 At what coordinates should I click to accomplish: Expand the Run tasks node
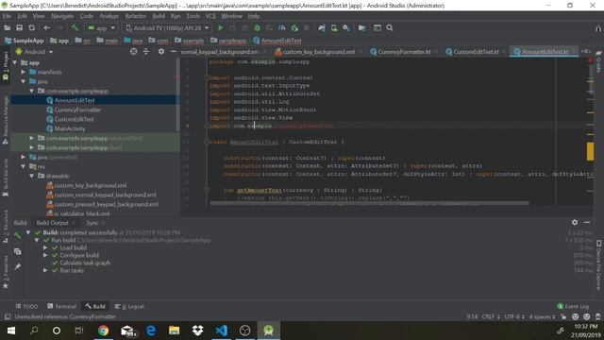tap(45, 270)
